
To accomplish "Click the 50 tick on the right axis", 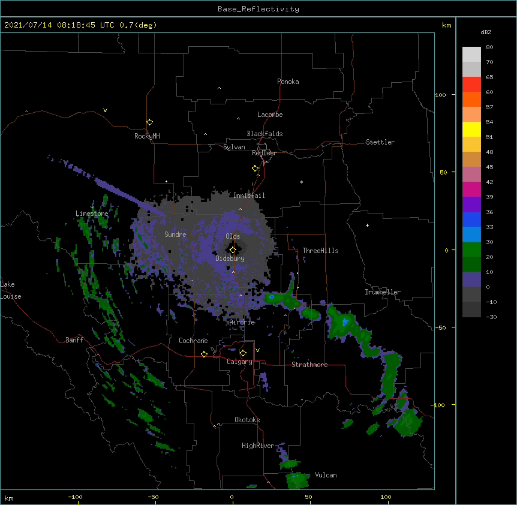I will [x=443, y=172].
